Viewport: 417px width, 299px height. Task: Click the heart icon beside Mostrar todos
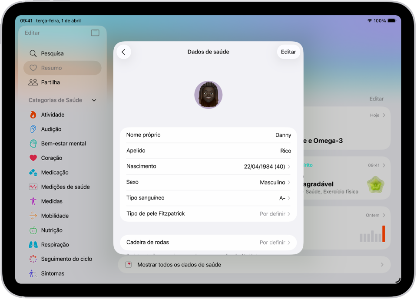coord(129,265)
